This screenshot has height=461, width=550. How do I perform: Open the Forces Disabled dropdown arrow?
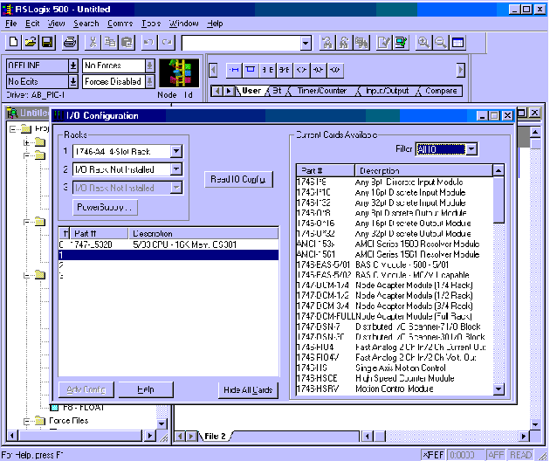150,82
